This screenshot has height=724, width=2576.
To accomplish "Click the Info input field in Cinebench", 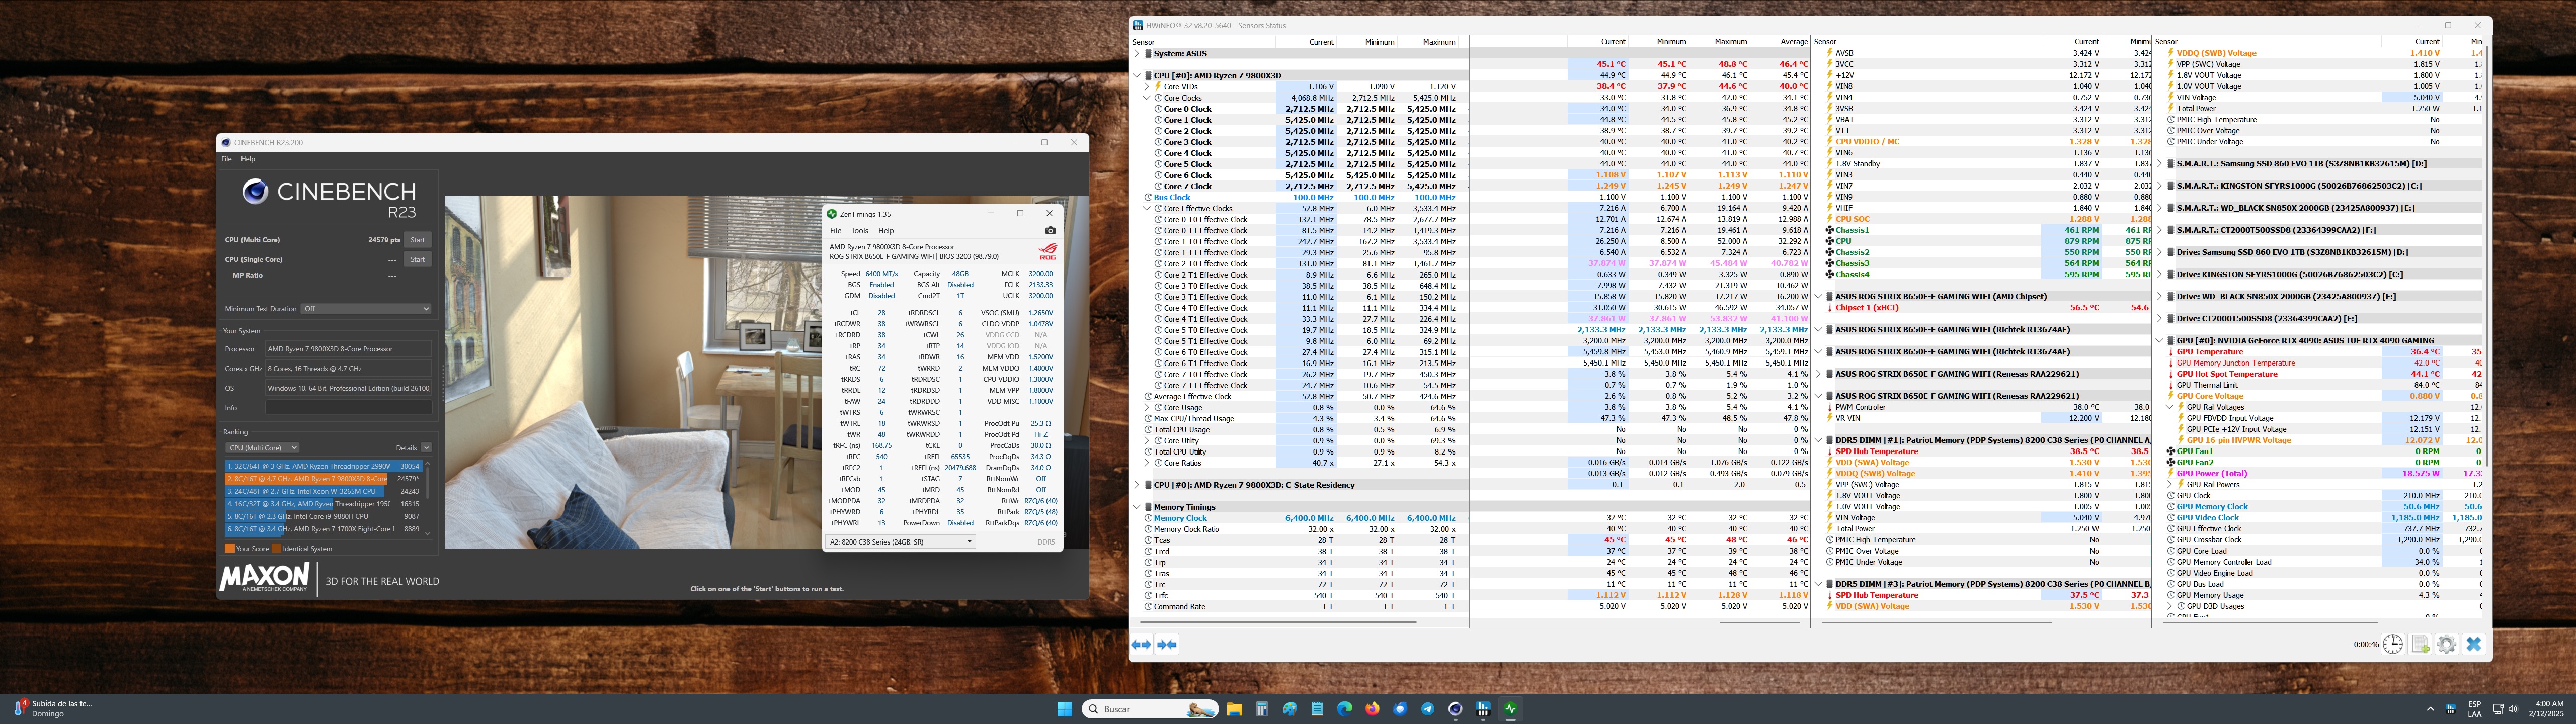I will point(349,408).
